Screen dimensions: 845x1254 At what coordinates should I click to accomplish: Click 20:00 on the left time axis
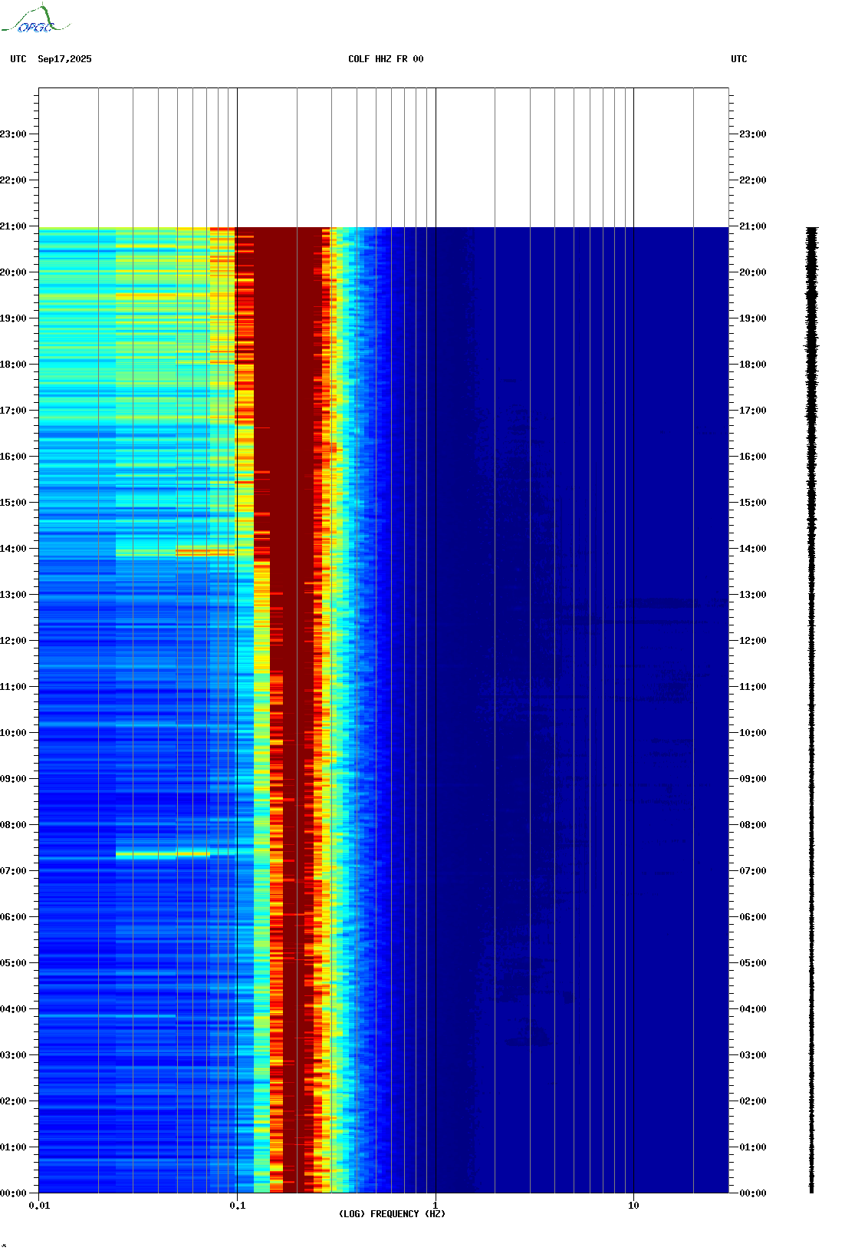[x=13, y=272]
